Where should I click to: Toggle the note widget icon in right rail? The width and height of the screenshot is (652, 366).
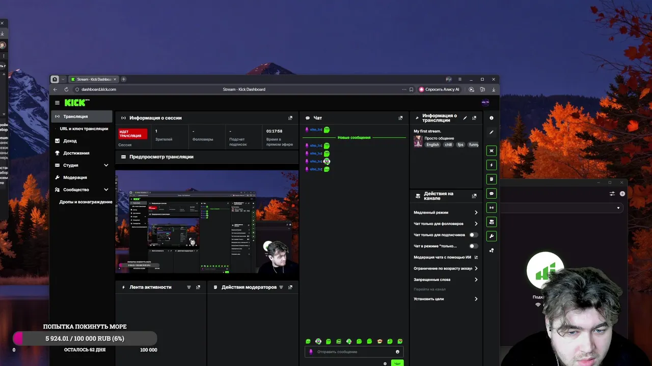coord(492,179)
